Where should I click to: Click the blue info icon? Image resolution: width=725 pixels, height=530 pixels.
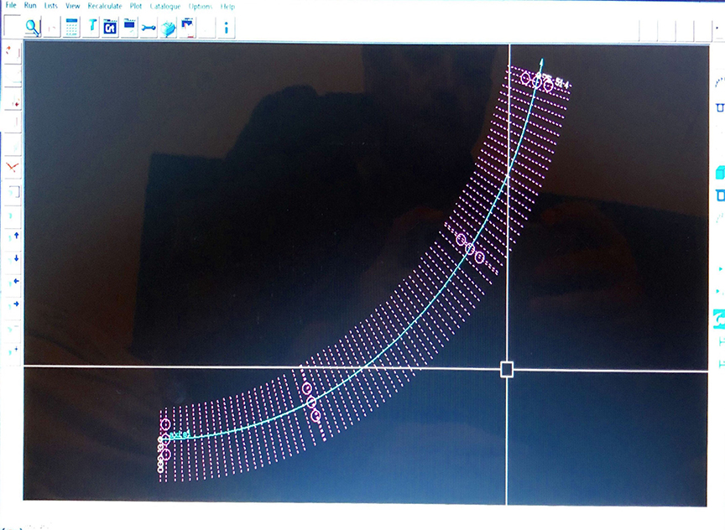(226, 28)
